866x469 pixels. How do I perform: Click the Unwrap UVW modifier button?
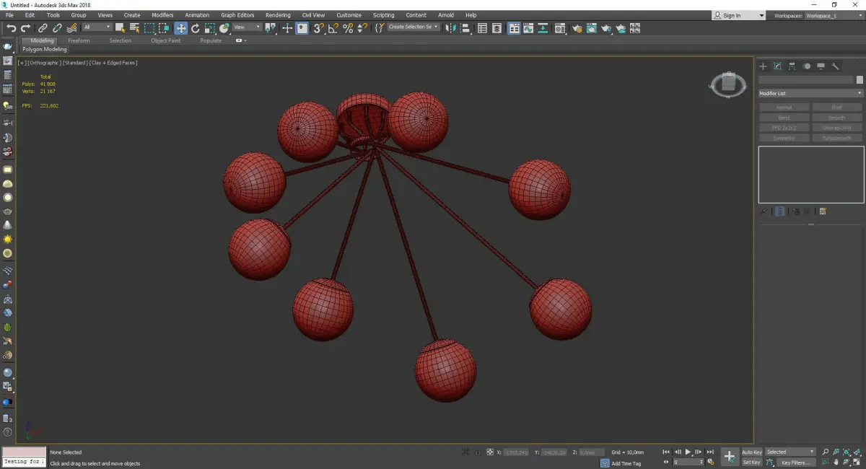tap(837, 128)
